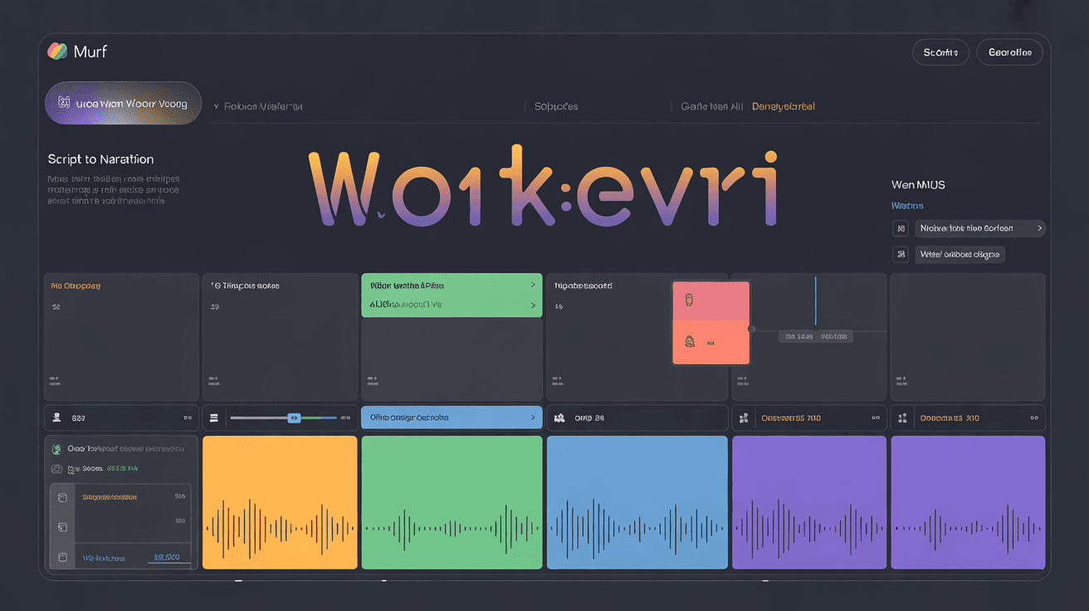Click the list icon left of the slider
Image resolution: width=1089 pixels, height=611 pixels.
pyautogui.click(x=213, y=418)
